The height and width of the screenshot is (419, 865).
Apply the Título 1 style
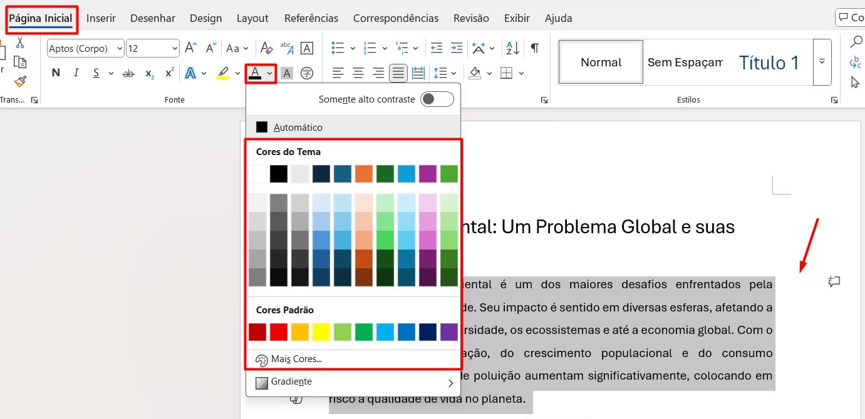tap(769, 62)
